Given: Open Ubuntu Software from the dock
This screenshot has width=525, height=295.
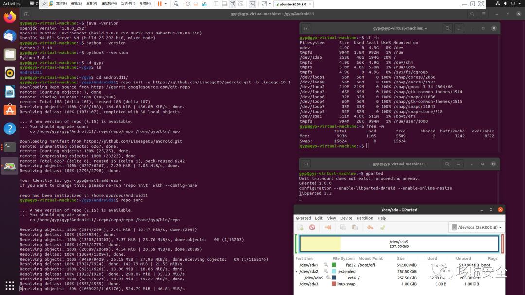Looking at the screenshot, I should 10,110.
